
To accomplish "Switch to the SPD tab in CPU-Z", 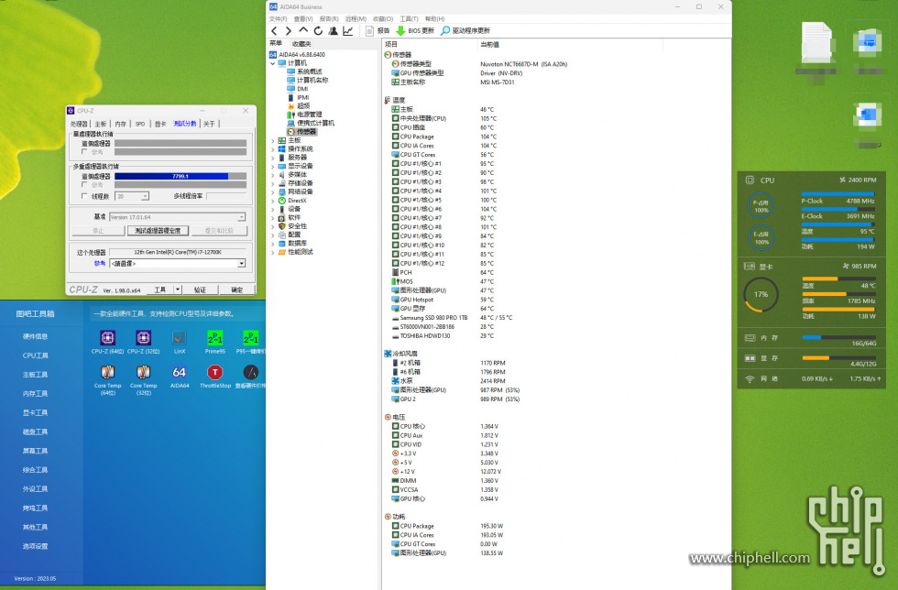I will tap(140, 124).
